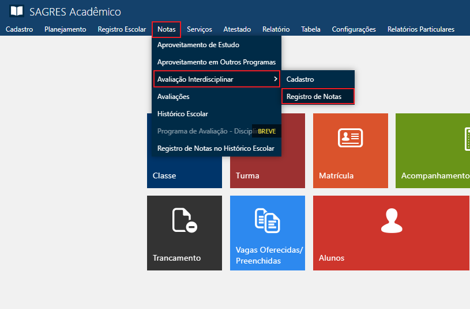Click the Trancamento document-minus icon
This screenshot has width=470, height=309.
click(184, 220)
